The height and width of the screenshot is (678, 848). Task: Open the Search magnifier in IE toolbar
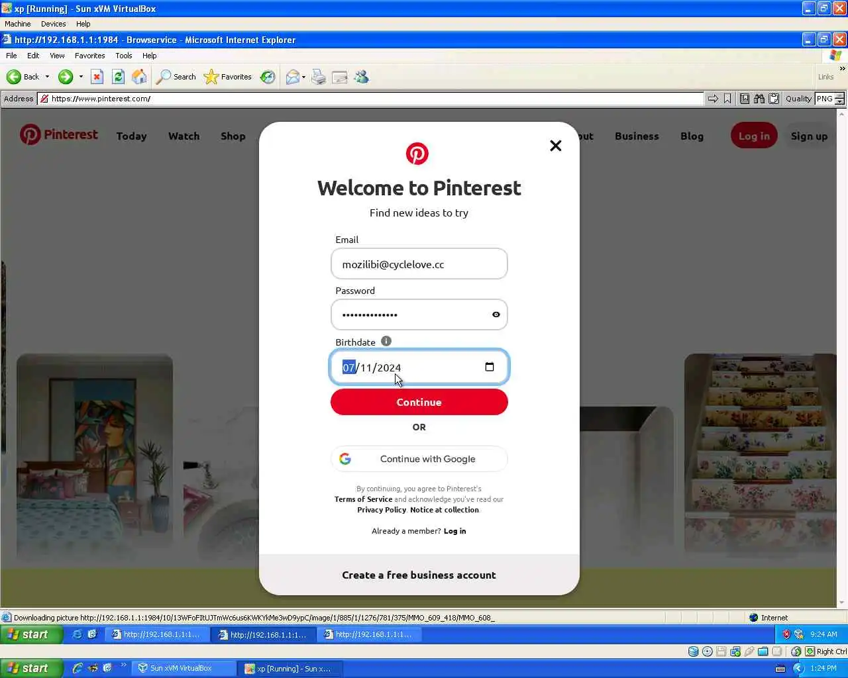(x=163, y=77)
